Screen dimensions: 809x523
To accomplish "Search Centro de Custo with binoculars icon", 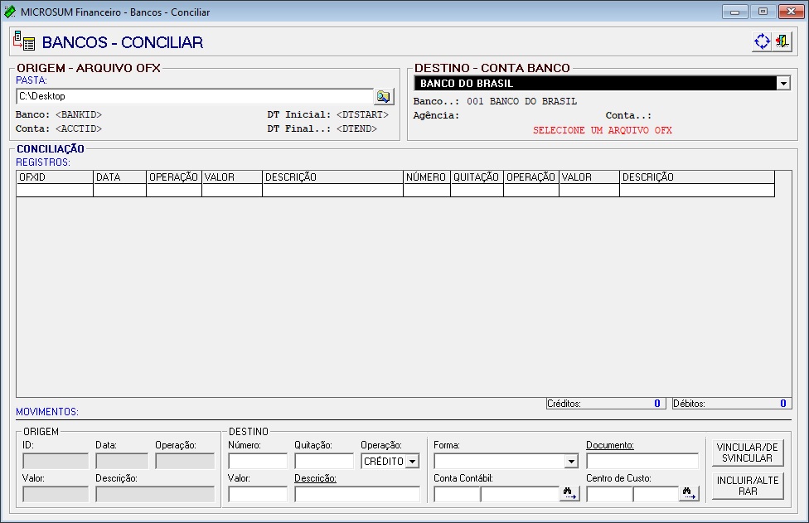I will [x=689, y=493].
